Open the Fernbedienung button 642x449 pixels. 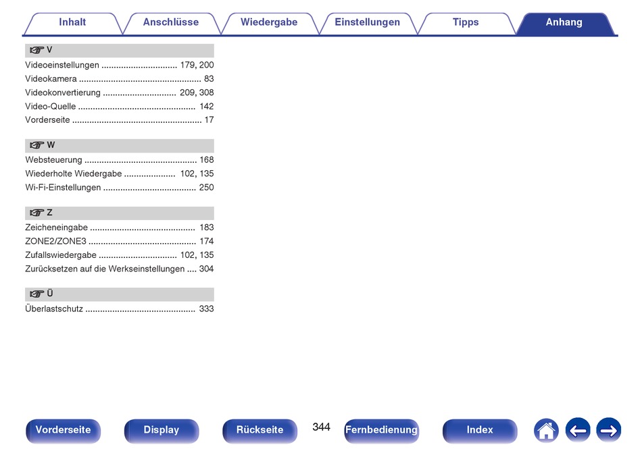381,430
